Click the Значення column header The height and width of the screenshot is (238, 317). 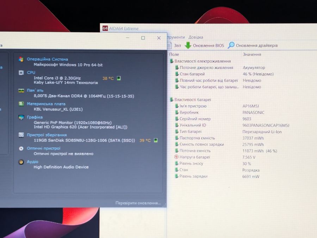(x=252, y=54)
